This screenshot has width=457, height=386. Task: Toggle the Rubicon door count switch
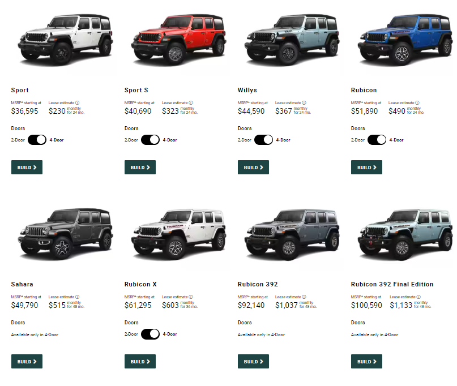(x=377, y=140)
